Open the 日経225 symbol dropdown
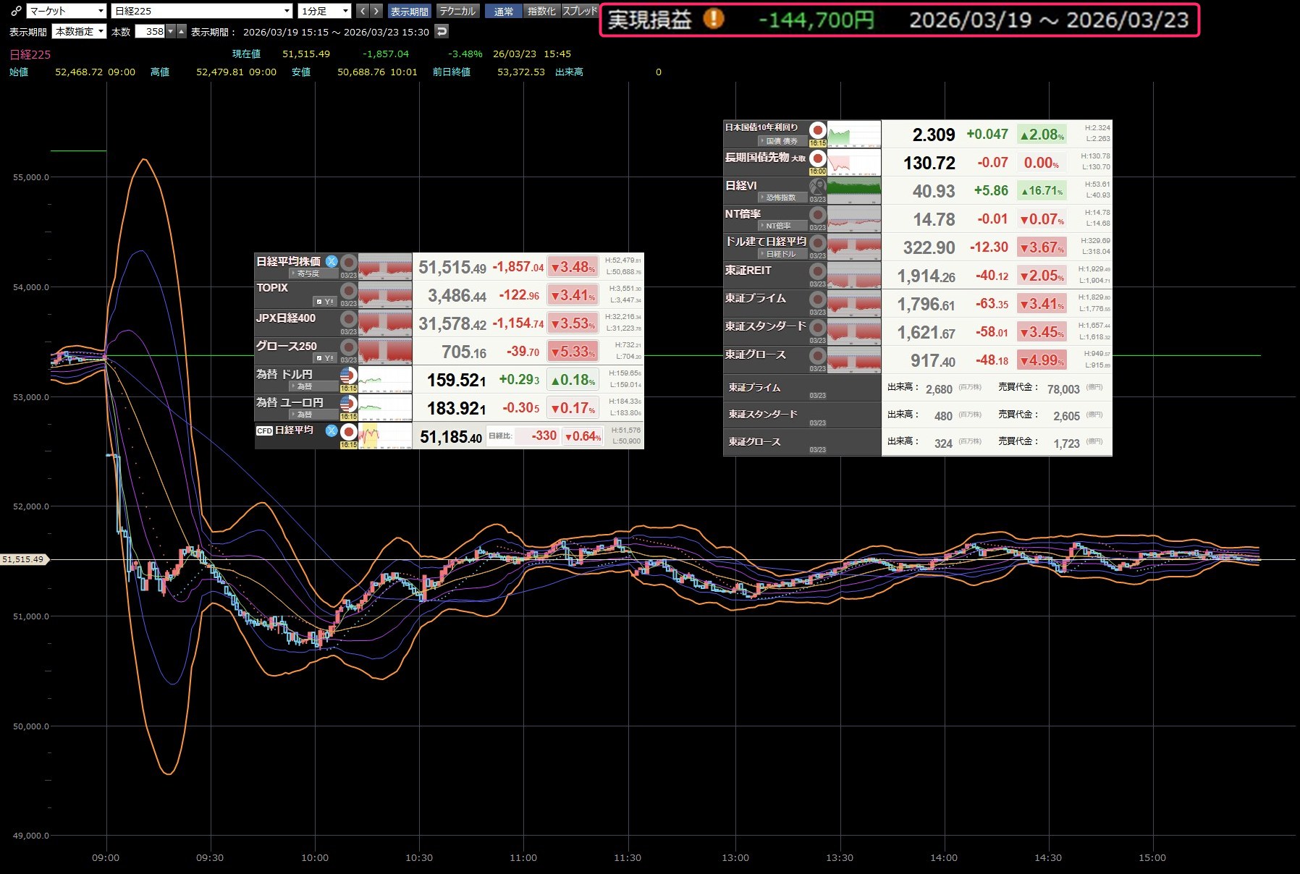Viewport: 1300px width, 874px height. click(202, 11)
